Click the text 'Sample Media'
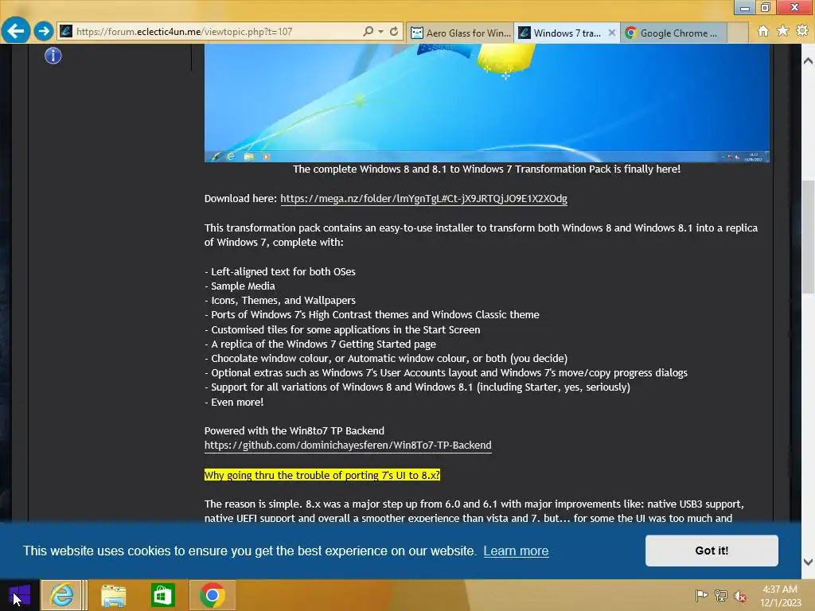The height and width of the screenshot is (611, 815). (243, 286)
